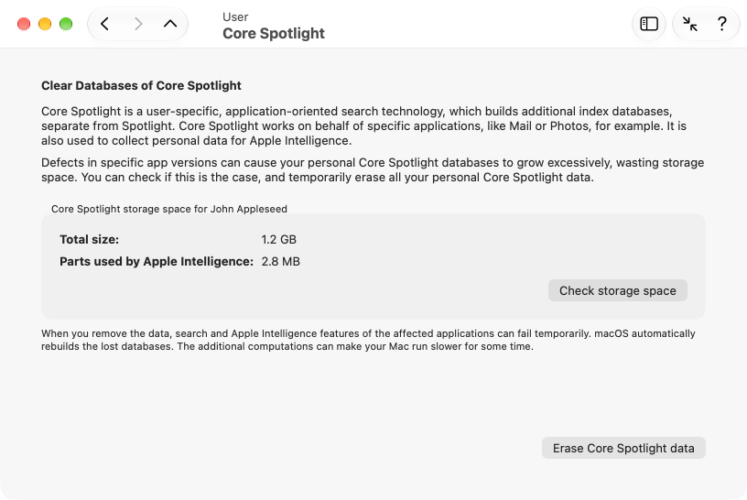Click Core Spotlight storage space for John Appleseed

[169, 209]
